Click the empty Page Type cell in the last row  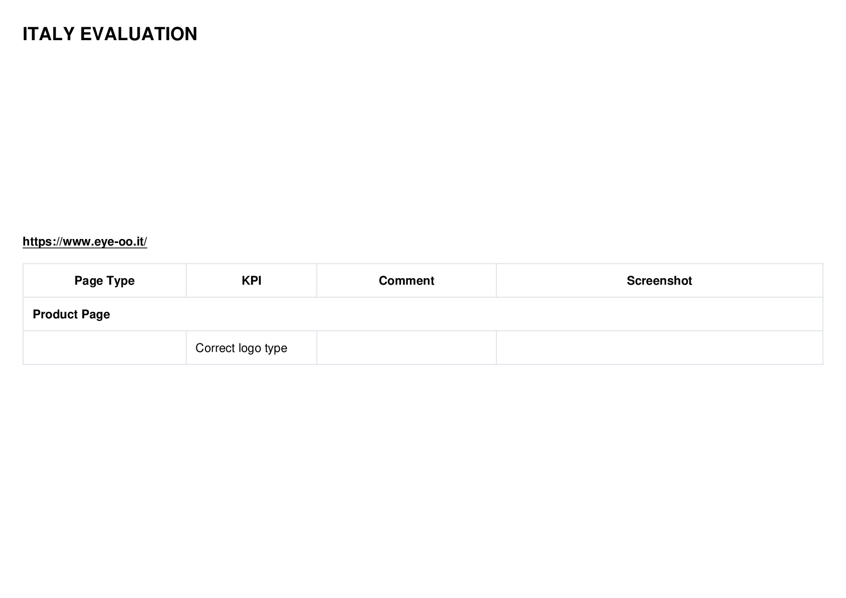coord(104,348)
